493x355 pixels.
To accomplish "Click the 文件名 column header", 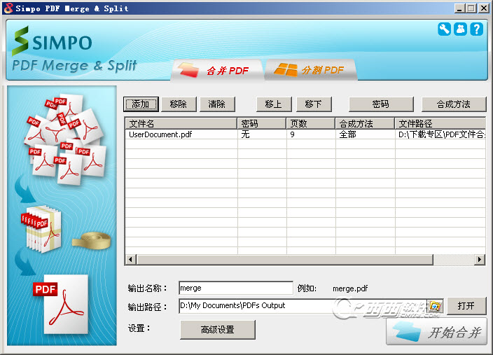I will pyautogui.click(x=181, y=123).
